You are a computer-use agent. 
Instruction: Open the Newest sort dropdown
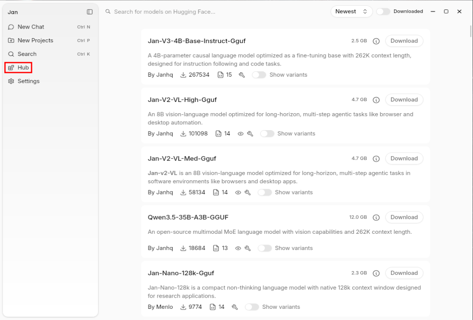351,12
